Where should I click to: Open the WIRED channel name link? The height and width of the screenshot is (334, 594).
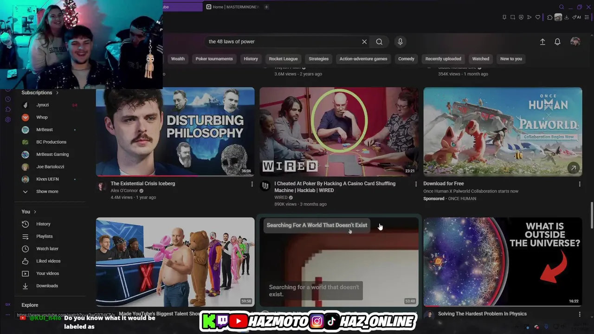tap(281, 198)
